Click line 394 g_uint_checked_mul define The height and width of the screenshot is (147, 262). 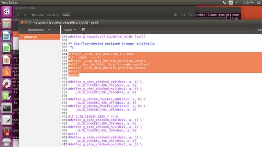105,89
